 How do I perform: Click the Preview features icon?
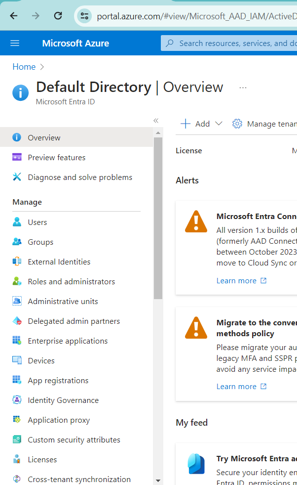(x=17, y=157)
